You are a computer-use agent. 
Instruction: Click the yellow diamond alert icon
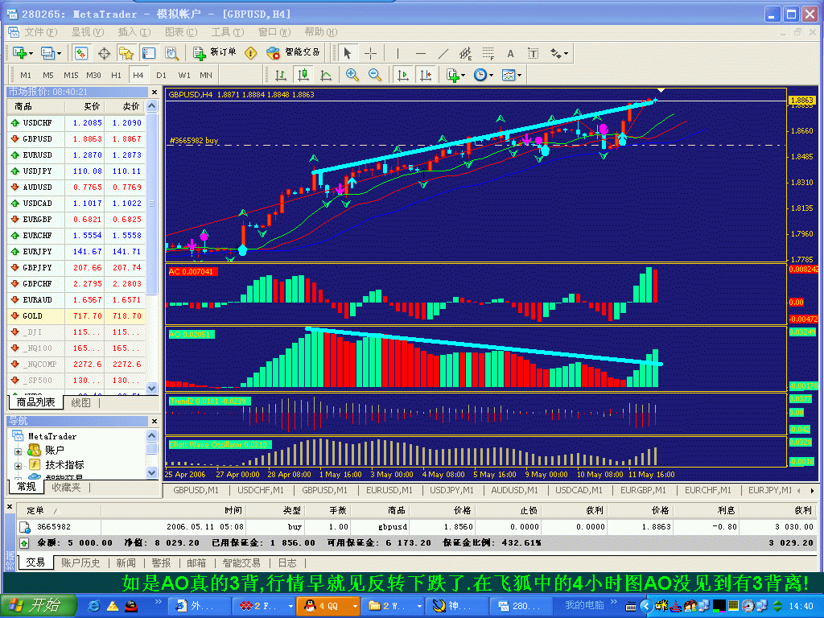click(251, 53)
